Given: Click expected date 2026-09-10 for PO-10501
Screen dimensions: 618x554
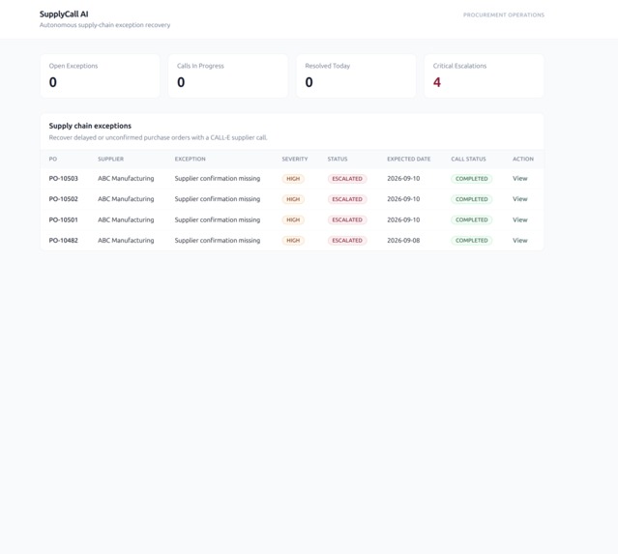Looking at the screenshot, I should [403, 219].
